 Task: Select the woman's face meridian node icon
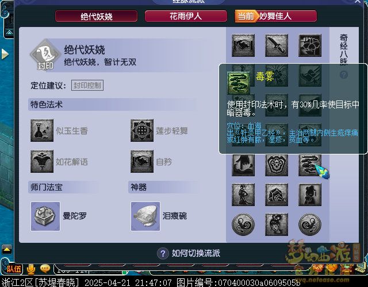(277, 224)
